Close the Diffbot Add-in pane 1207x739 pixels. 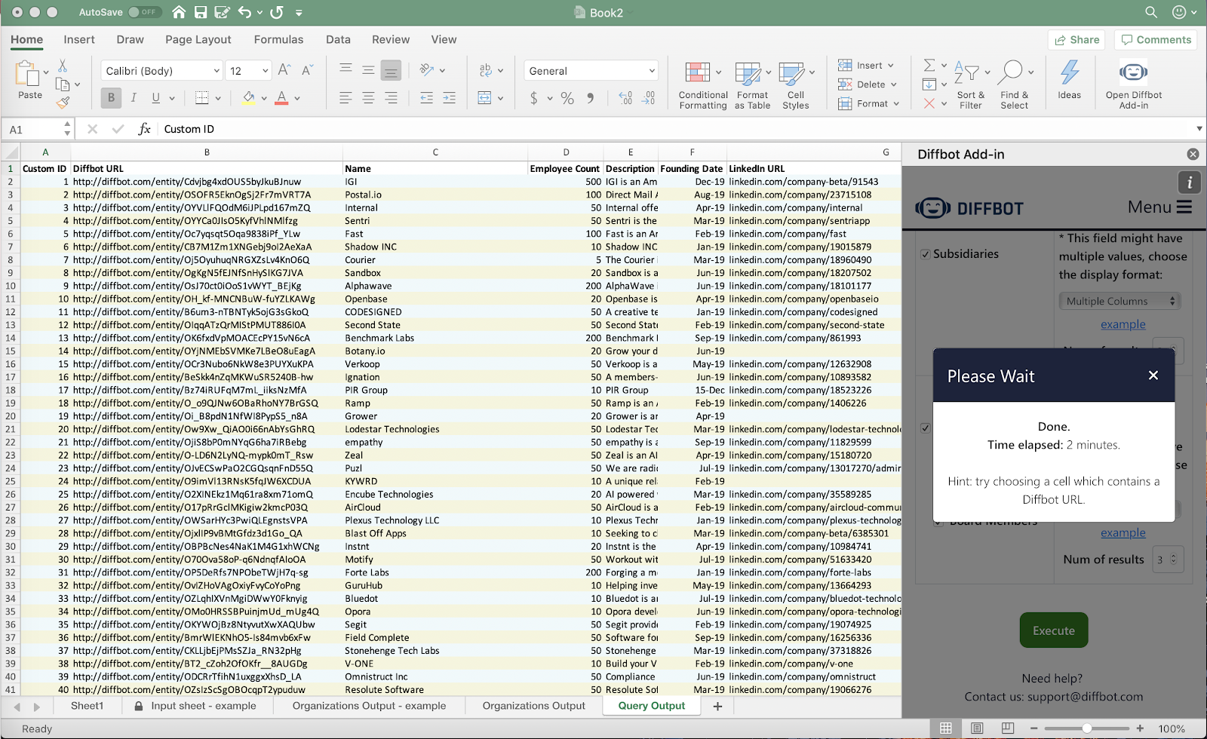(x=1193, y=154)
